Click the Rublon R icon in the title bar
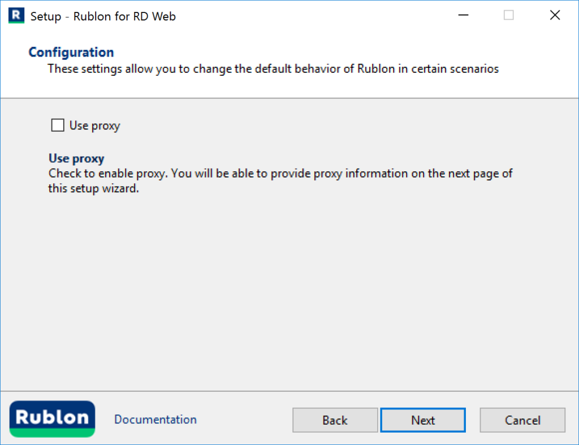 [x=16, y=16]
